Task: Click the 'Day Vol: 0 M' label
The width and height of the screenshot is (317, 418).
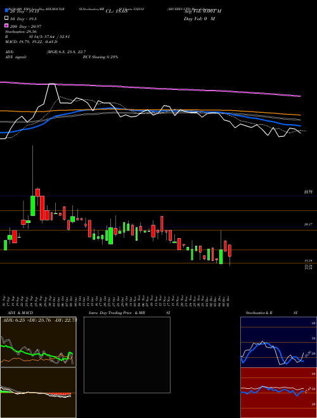Action: click(x=199, y=18)
